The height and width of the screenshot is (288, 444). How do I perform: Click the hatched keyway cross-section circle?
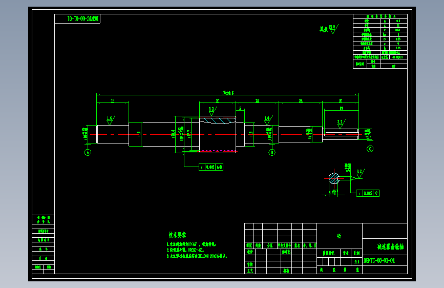click(x=334, y=178)
